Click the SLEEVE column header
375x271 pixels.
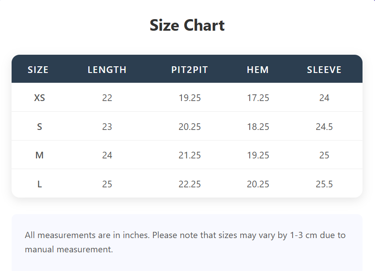(324, 70)
